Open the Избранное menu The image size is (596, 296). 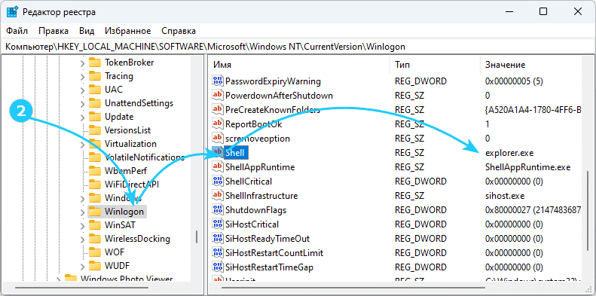point(128,31)
